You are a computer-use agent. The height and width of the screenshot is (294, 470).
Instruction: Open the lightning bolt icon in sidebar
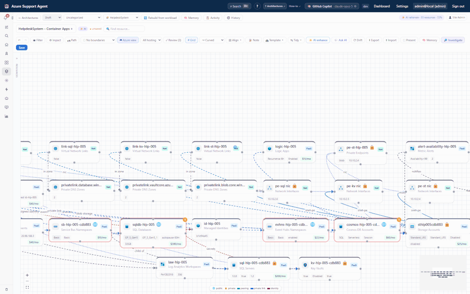(x=7, y=90)
